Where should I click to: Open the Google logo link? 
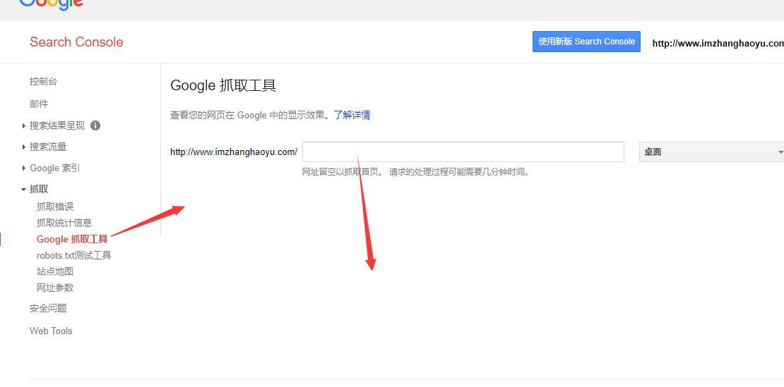52,5
